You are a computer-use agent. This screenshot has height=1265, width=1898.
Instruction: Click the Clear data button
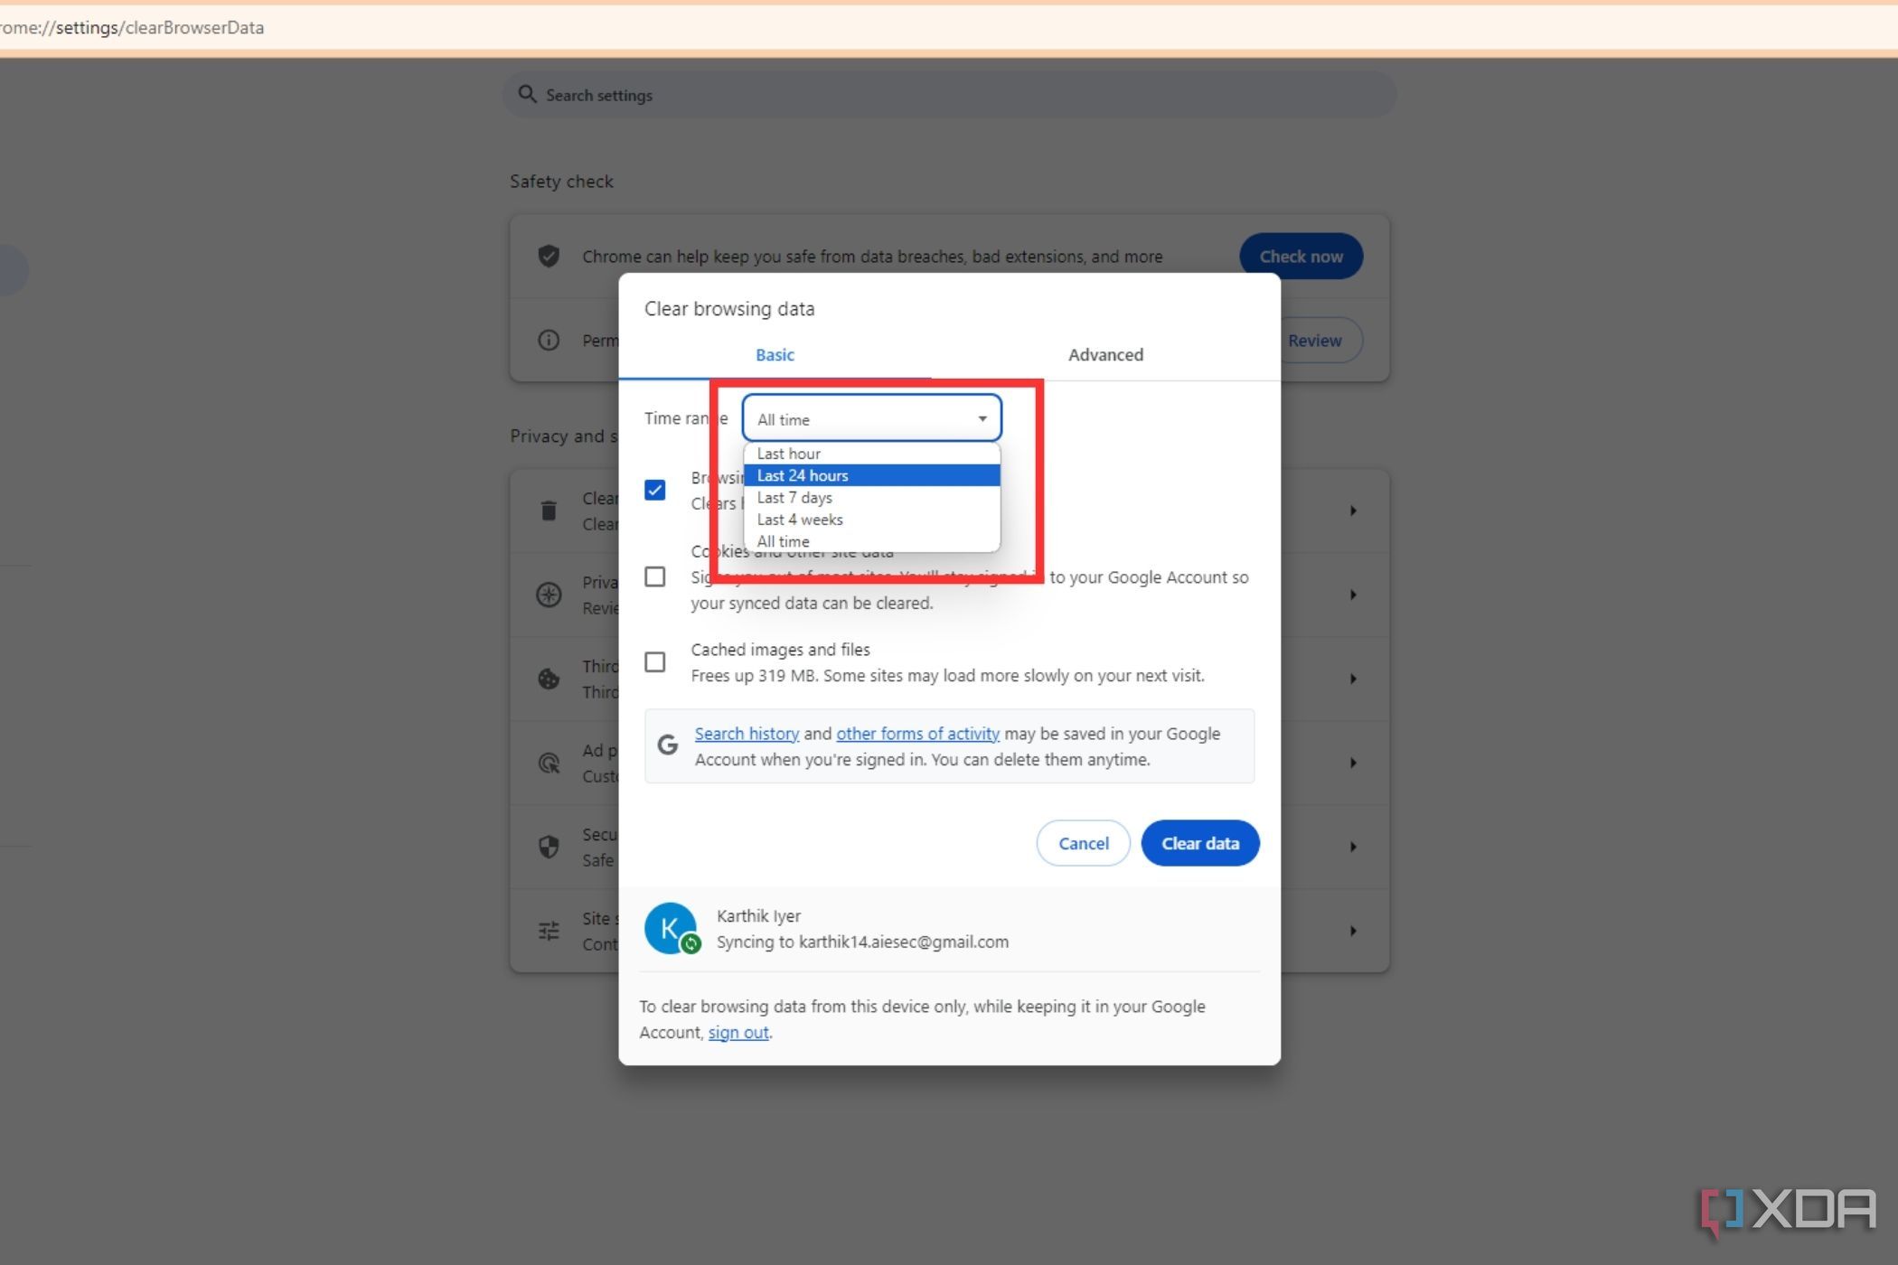1199,841
